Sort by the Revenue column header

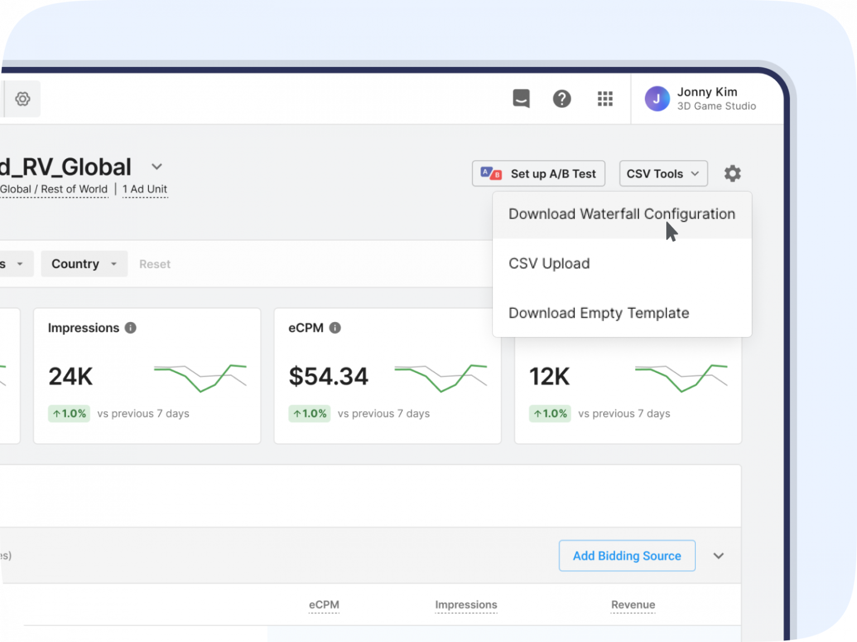pos(633,605)
